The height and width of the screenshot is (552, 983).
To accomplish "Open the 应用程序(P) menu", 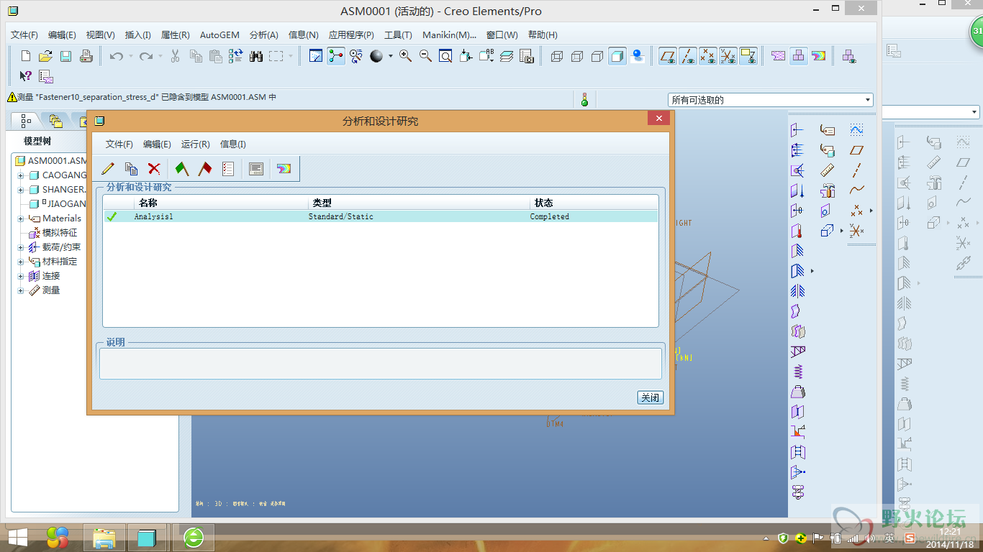I will pyautogui.click(x=351, y=34).
